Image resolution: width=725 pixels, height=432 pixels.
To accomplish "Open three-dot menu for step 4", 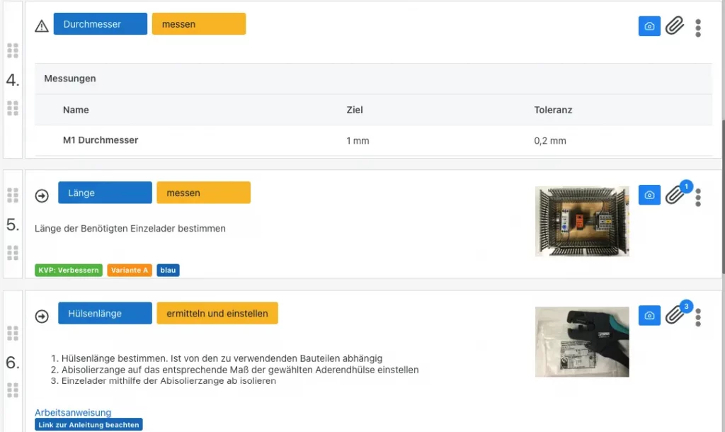I will (x=698, y=28).
